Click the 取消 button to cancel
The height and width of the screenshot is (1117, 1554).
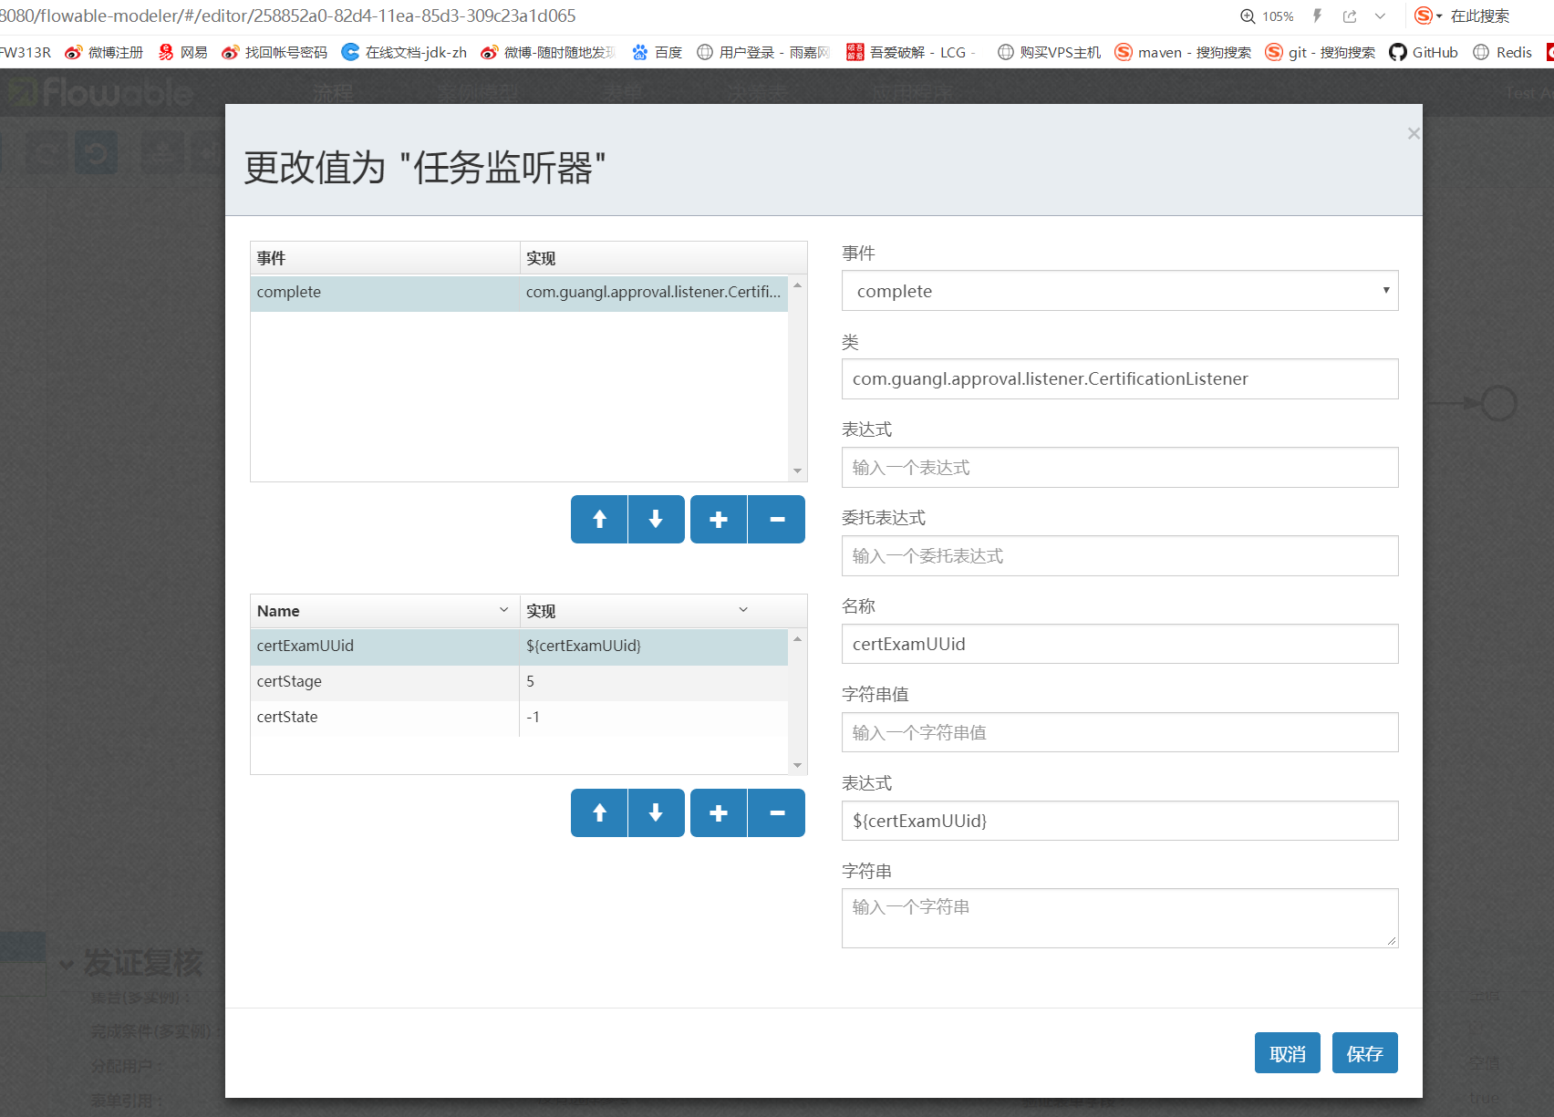coord(1287,1052)
